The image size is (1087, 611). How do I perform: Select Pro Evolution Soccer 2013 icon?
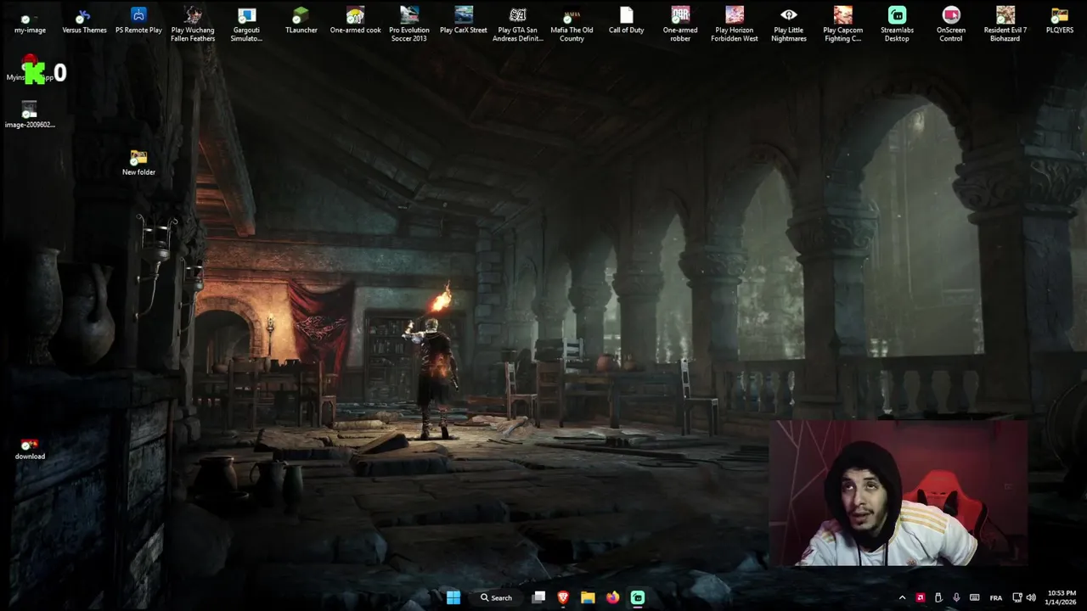point(409,25)
